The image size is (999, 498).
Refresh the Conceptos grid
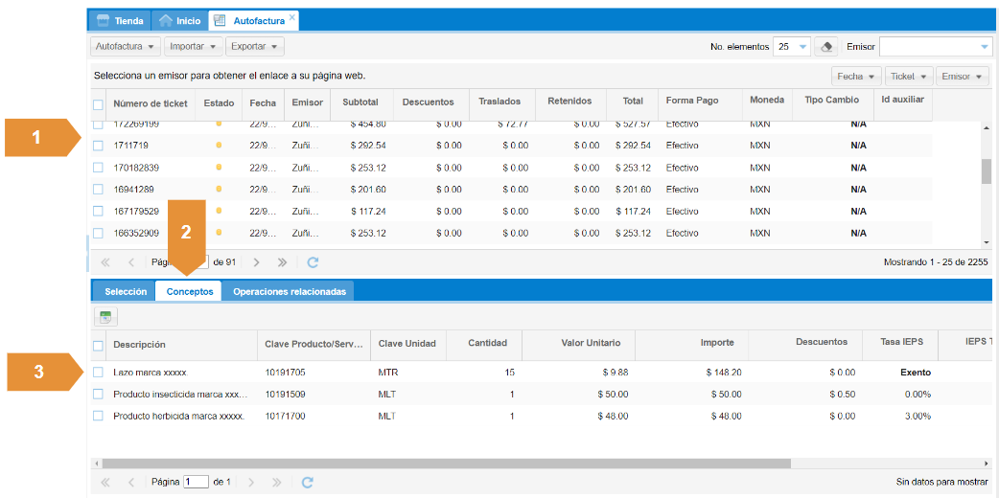tap(307, 483)
